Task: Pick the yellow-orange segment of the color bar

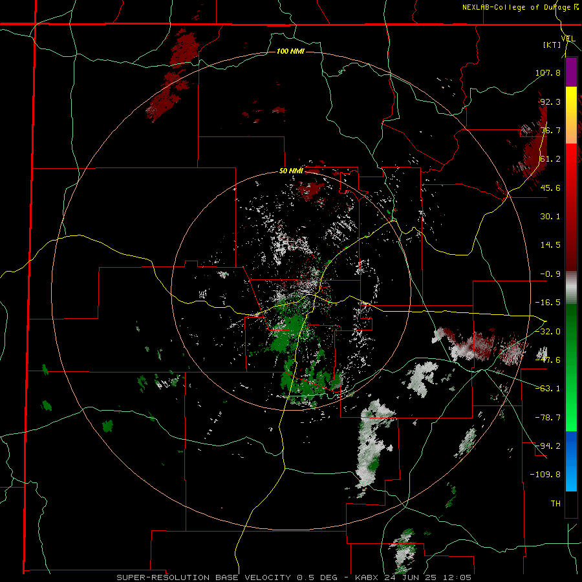Action: (x=571, y=115)
